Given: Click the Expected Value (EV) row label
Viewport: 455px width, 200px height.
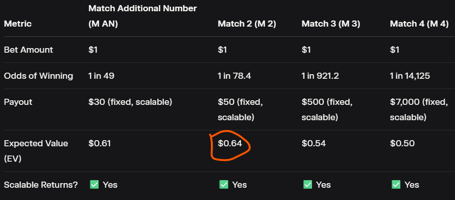Looking at the screenshot, I should tap(36, 151).
